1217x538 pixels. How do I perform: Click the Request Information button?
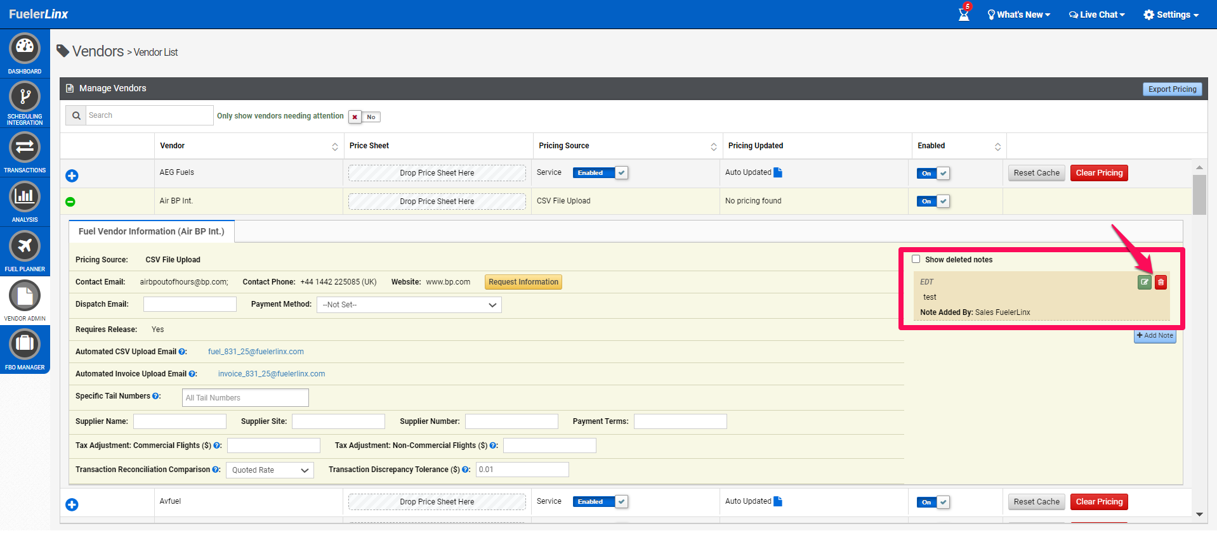[x=523, y=282]
